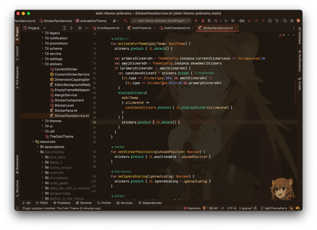317x230 pixels.
Task: Click the Build project hammer icon
Action: coord(125,21)
